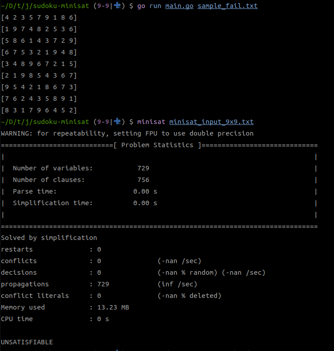
Task: Click the Memory used value 13.23 MB
Action: (x=113, y=307)
